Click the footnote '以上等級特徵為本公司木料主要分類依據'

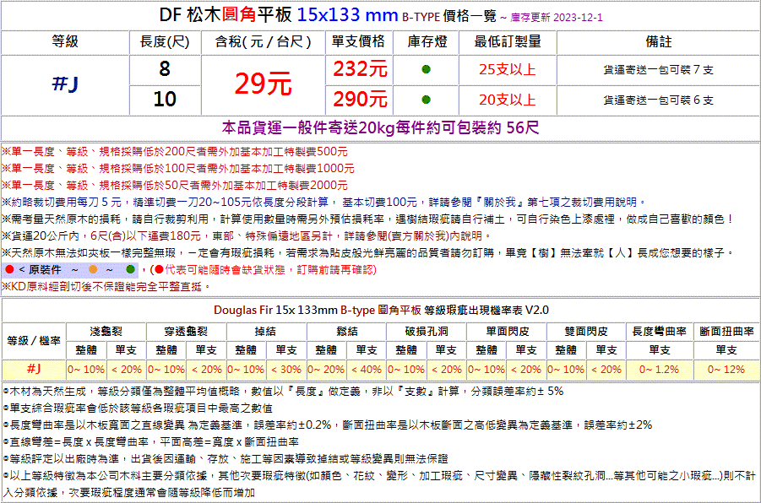click(379, 484)
